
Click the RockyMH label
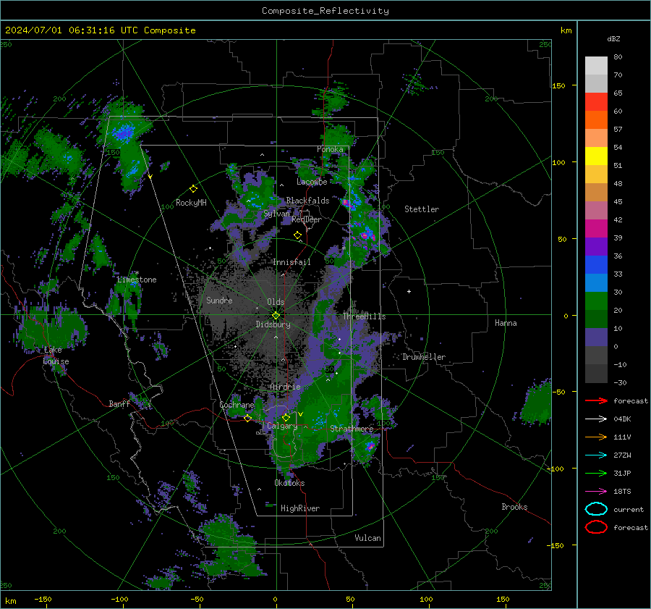pyautogui.click(x=191, y=203)
